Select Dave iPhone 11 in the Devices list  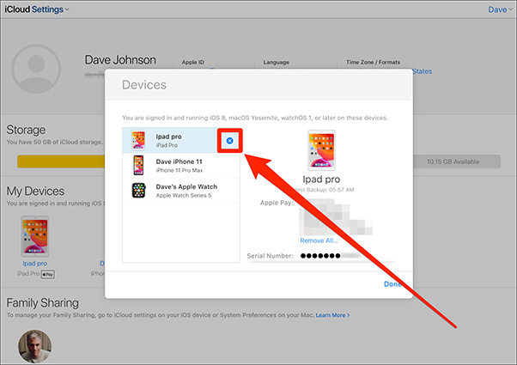181,166
